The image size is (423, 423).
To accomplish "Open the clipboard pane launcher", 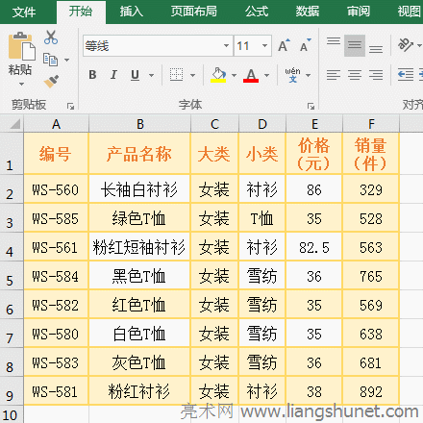I will pos(70,106).
